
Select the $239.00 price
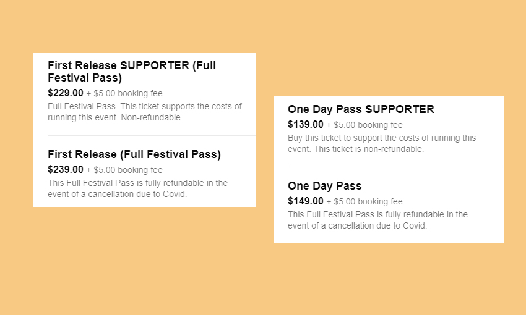(65, 170)
